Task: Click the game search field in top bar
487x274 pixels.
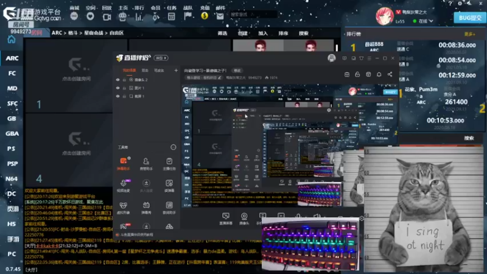Action: pyautogui.click(x=253, y=14)
